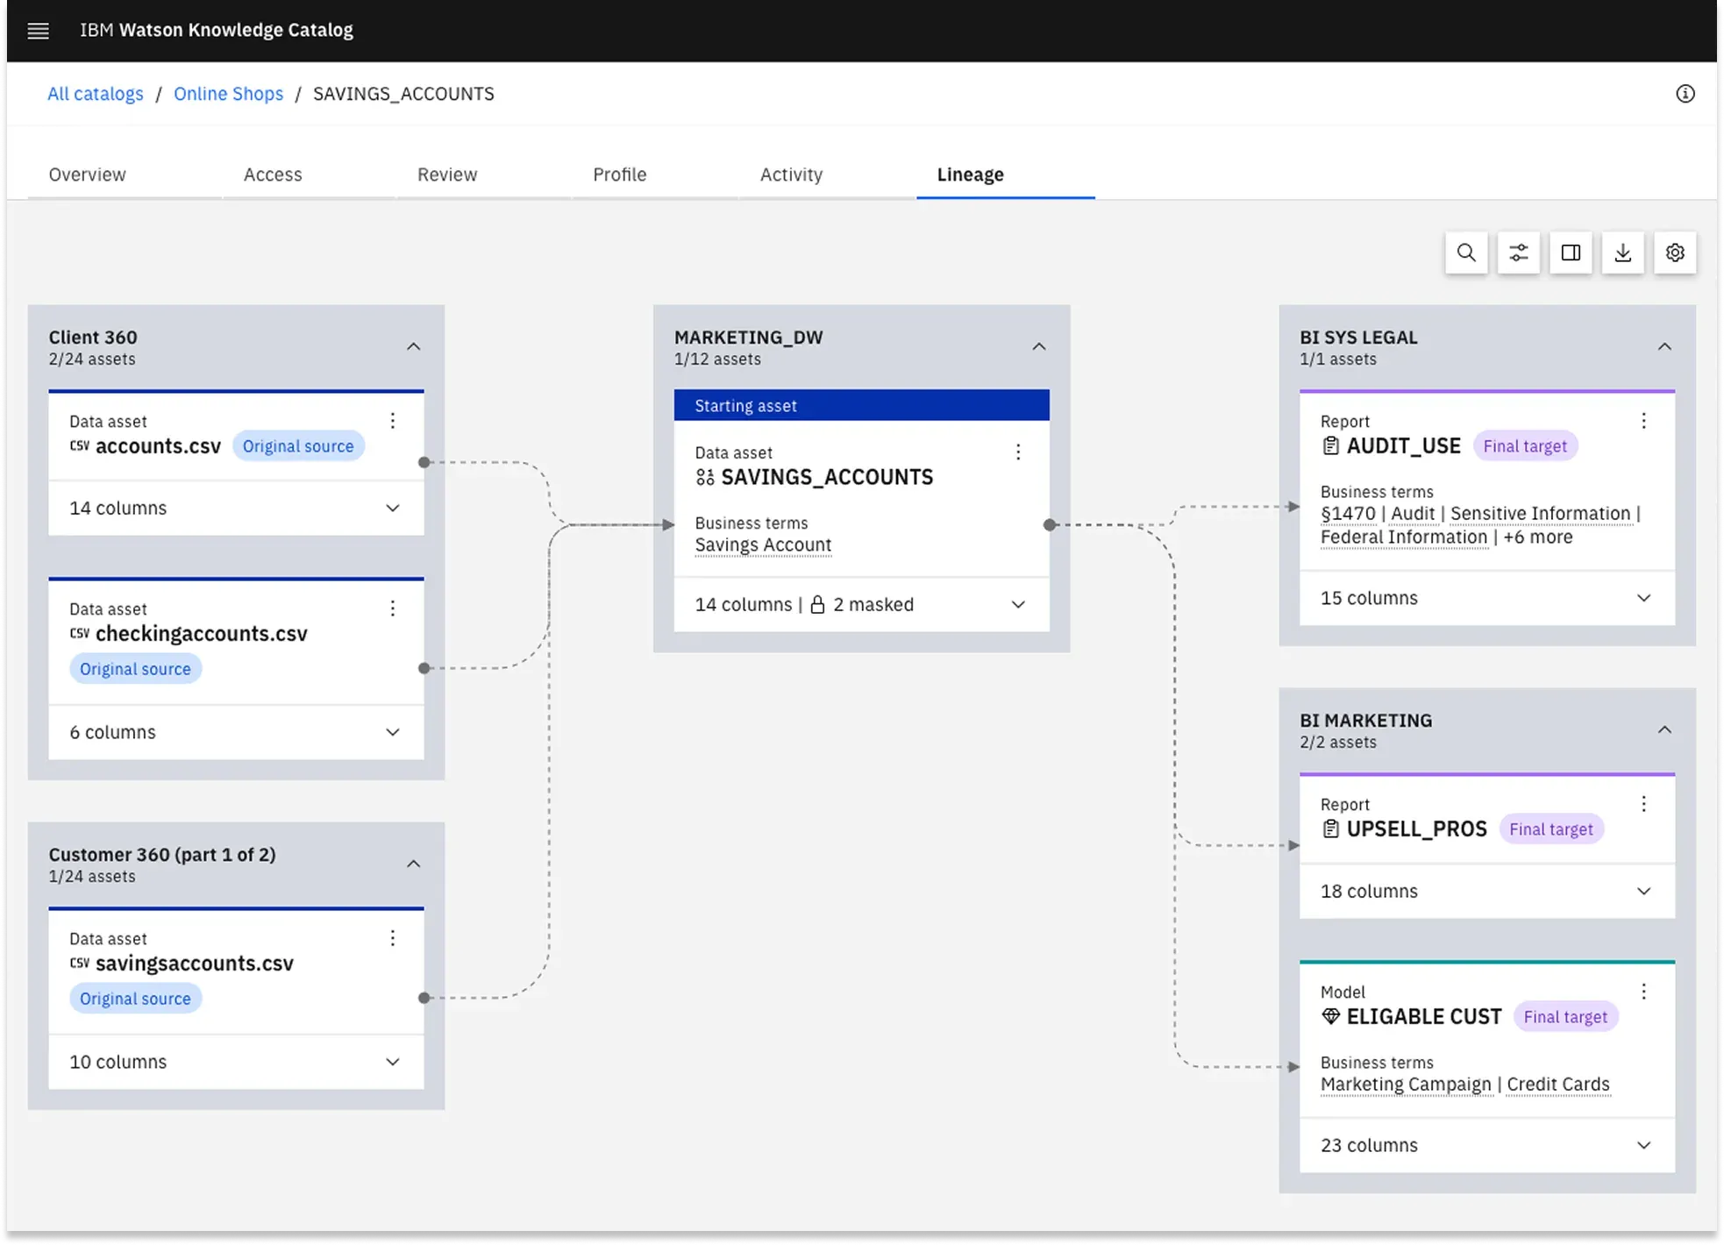Toggle the side panel view icon

pyautogui.click(x=1571, y=253)
